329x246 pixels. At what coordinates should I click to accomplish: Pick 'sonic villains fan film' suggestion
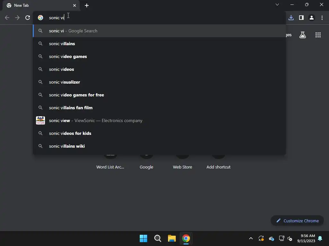[159, 108]
